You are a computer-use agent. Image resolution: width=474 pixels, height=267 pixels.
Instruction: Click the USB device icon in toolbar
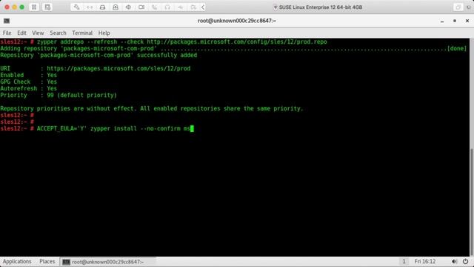coord(181,7)
